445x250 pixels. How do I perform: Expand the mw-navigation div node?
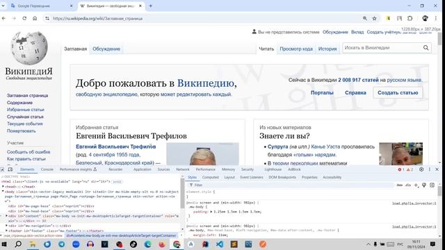[6, 226]
